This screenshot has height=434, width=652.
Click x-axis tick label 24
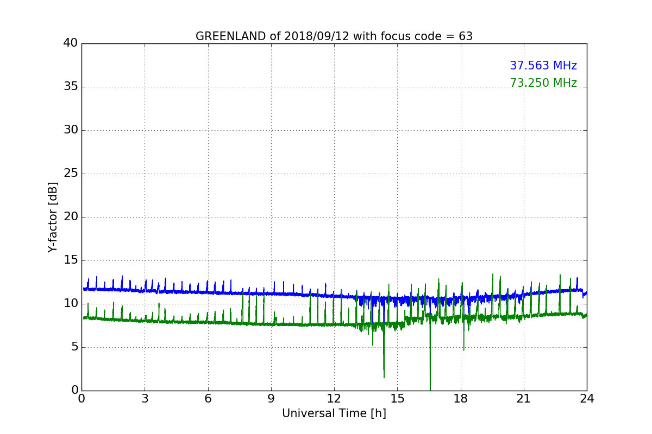click(587, 398)
